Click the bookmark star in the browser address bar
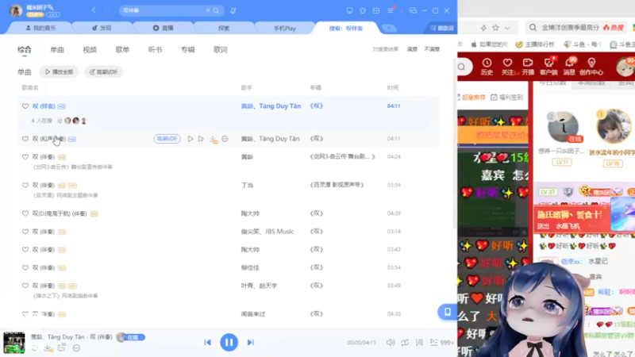Image resolution: width=635 pixels, height=357 pixels. click(495, 28)
